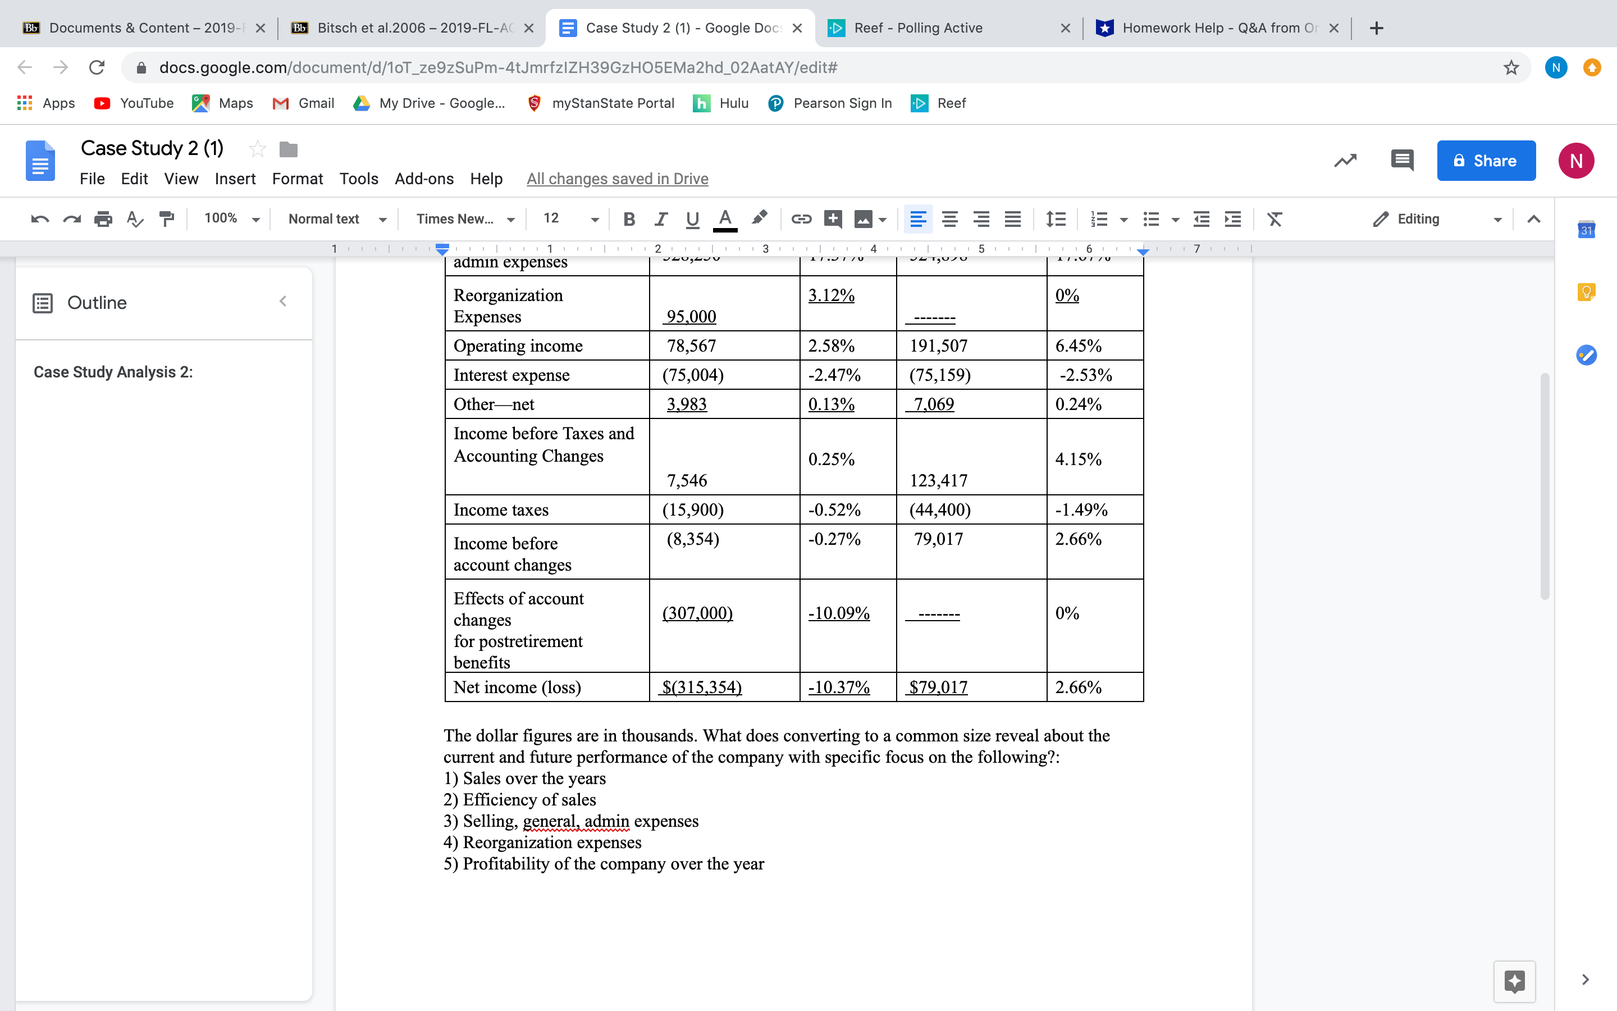This screenshot has width=1617, height=1011.
Task: Collapse the Outline panel
Action: tap(282, 301)
